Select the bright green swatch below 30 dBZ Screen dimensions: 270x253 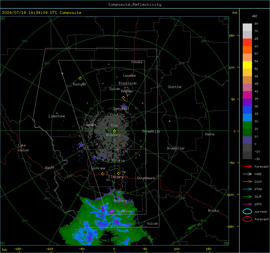tap(247, 125)
